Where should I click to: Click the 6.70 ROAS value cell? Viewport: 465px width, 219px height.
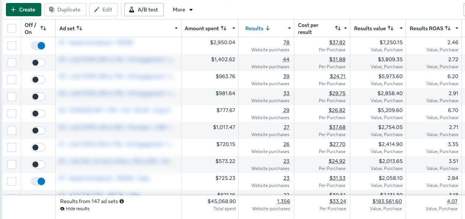pos(452,111)
